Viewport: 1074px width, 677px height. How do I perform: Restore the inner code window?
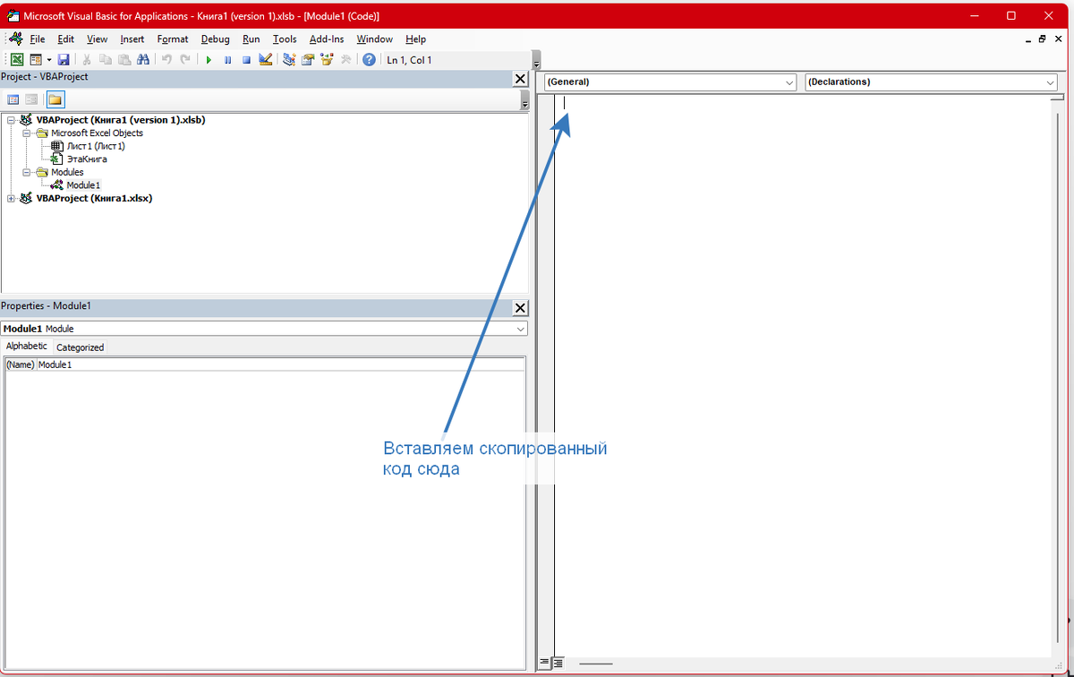1043,39
